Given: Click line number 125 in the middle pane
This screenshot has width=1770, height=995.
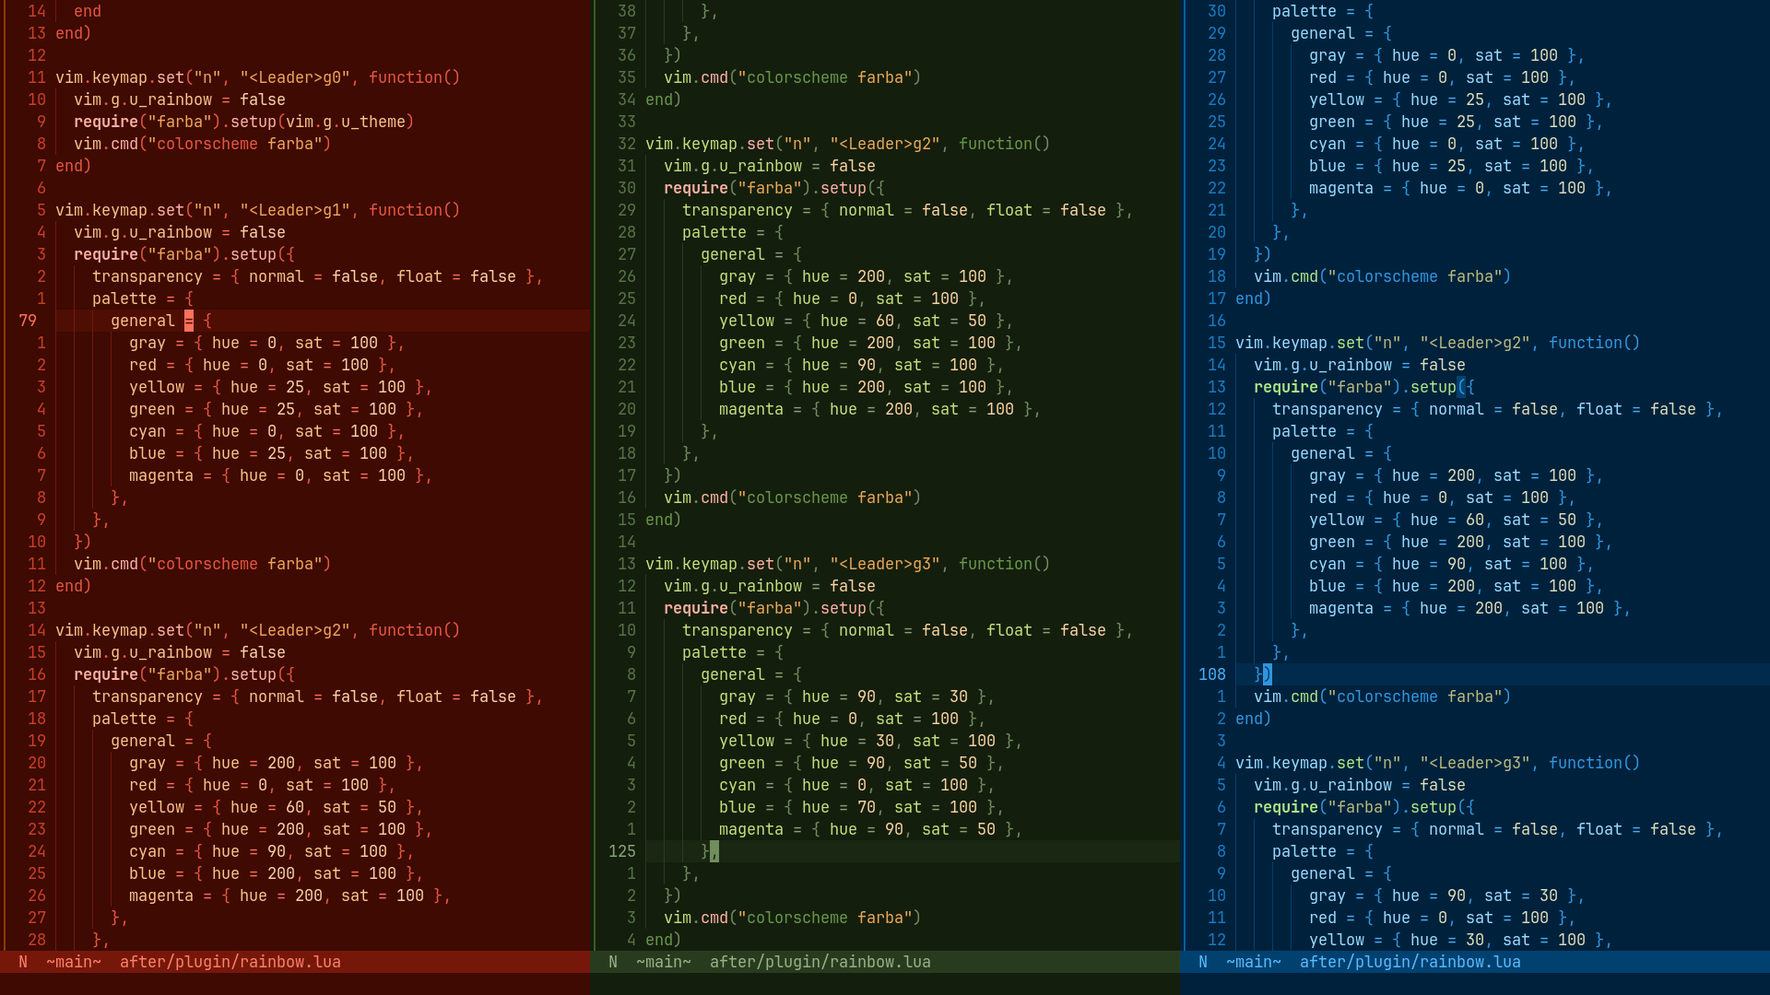Looking at the screenshot, I should click(x=620, y=851).
